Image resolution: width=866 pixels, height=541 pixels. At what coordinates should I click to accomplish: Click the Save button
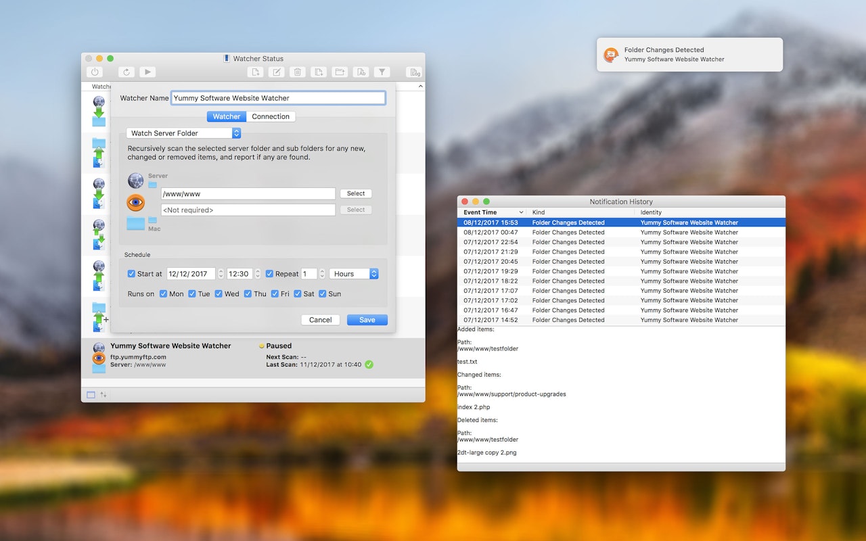367,320
